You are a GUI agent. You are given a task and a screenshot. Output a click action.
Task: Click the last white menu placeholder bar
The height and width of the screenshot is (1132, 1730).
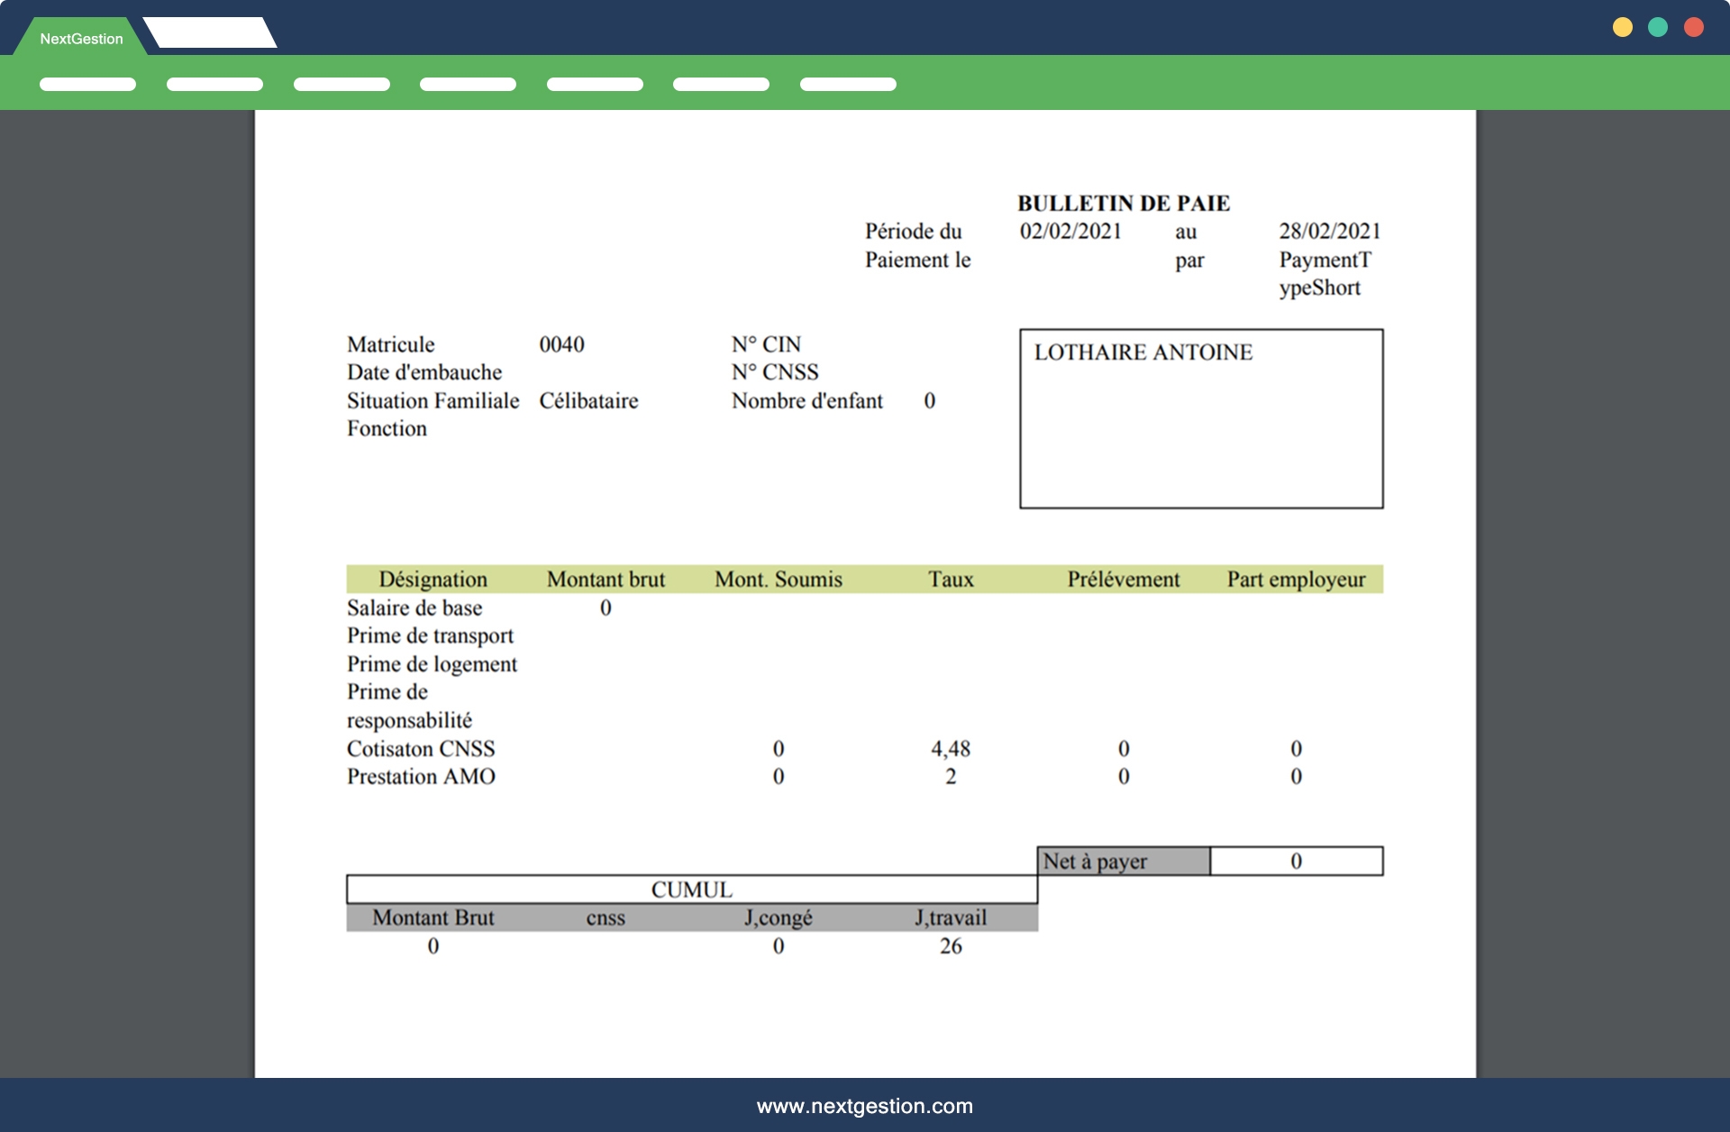848,84
